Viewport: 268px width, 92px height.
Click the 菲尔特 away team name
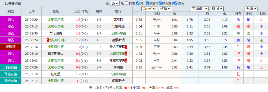click(x=118, y=20)
